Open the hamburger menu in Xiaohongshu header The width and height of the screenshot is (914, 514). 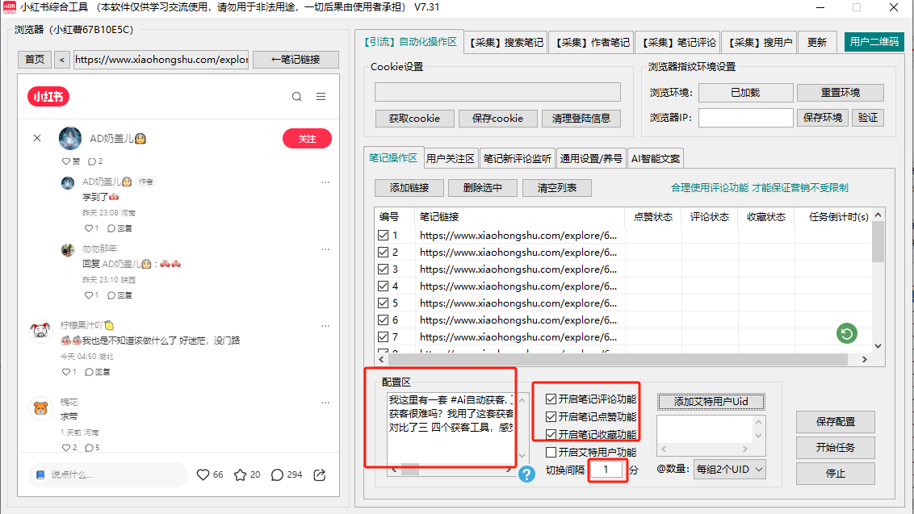pyautogui.click(x=321, y=97)
